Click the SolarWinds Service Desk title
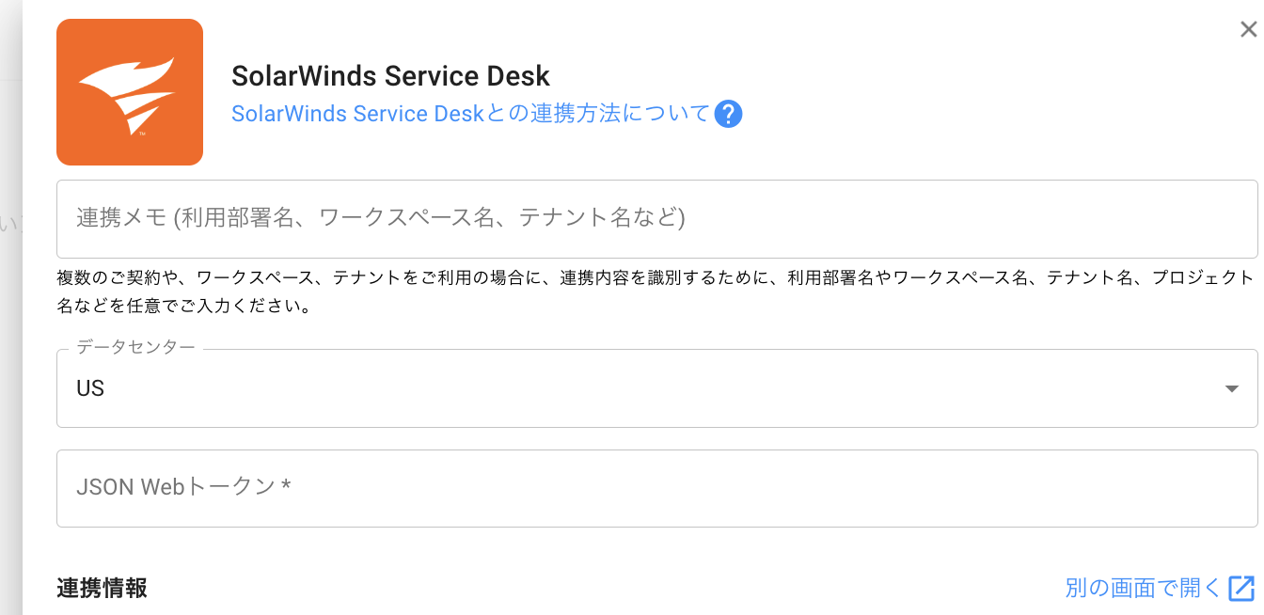This screenshot has height=615, width=1264. (390, 76)
